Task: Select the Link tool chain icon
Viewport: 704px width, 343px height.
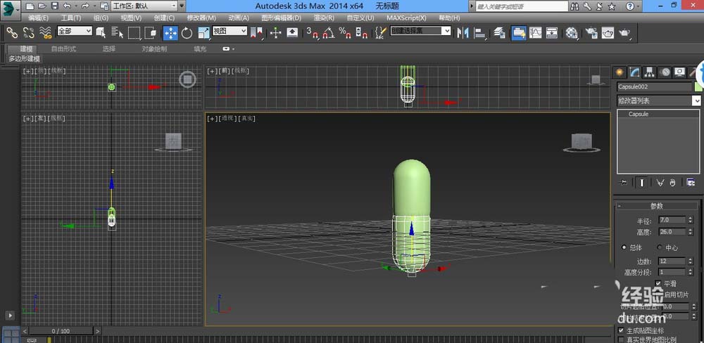Action: point(12,33)
